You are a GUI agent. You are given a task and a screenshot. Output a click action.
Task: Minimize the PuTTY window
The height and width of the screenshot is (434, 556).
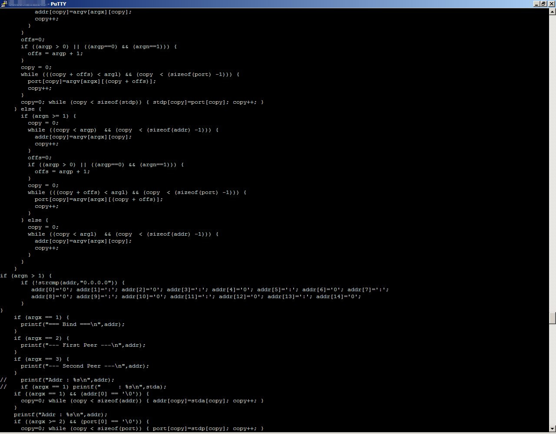click(x=537, y=4)
